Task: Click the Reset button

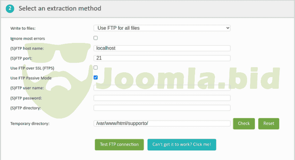Action: (268, 124)
